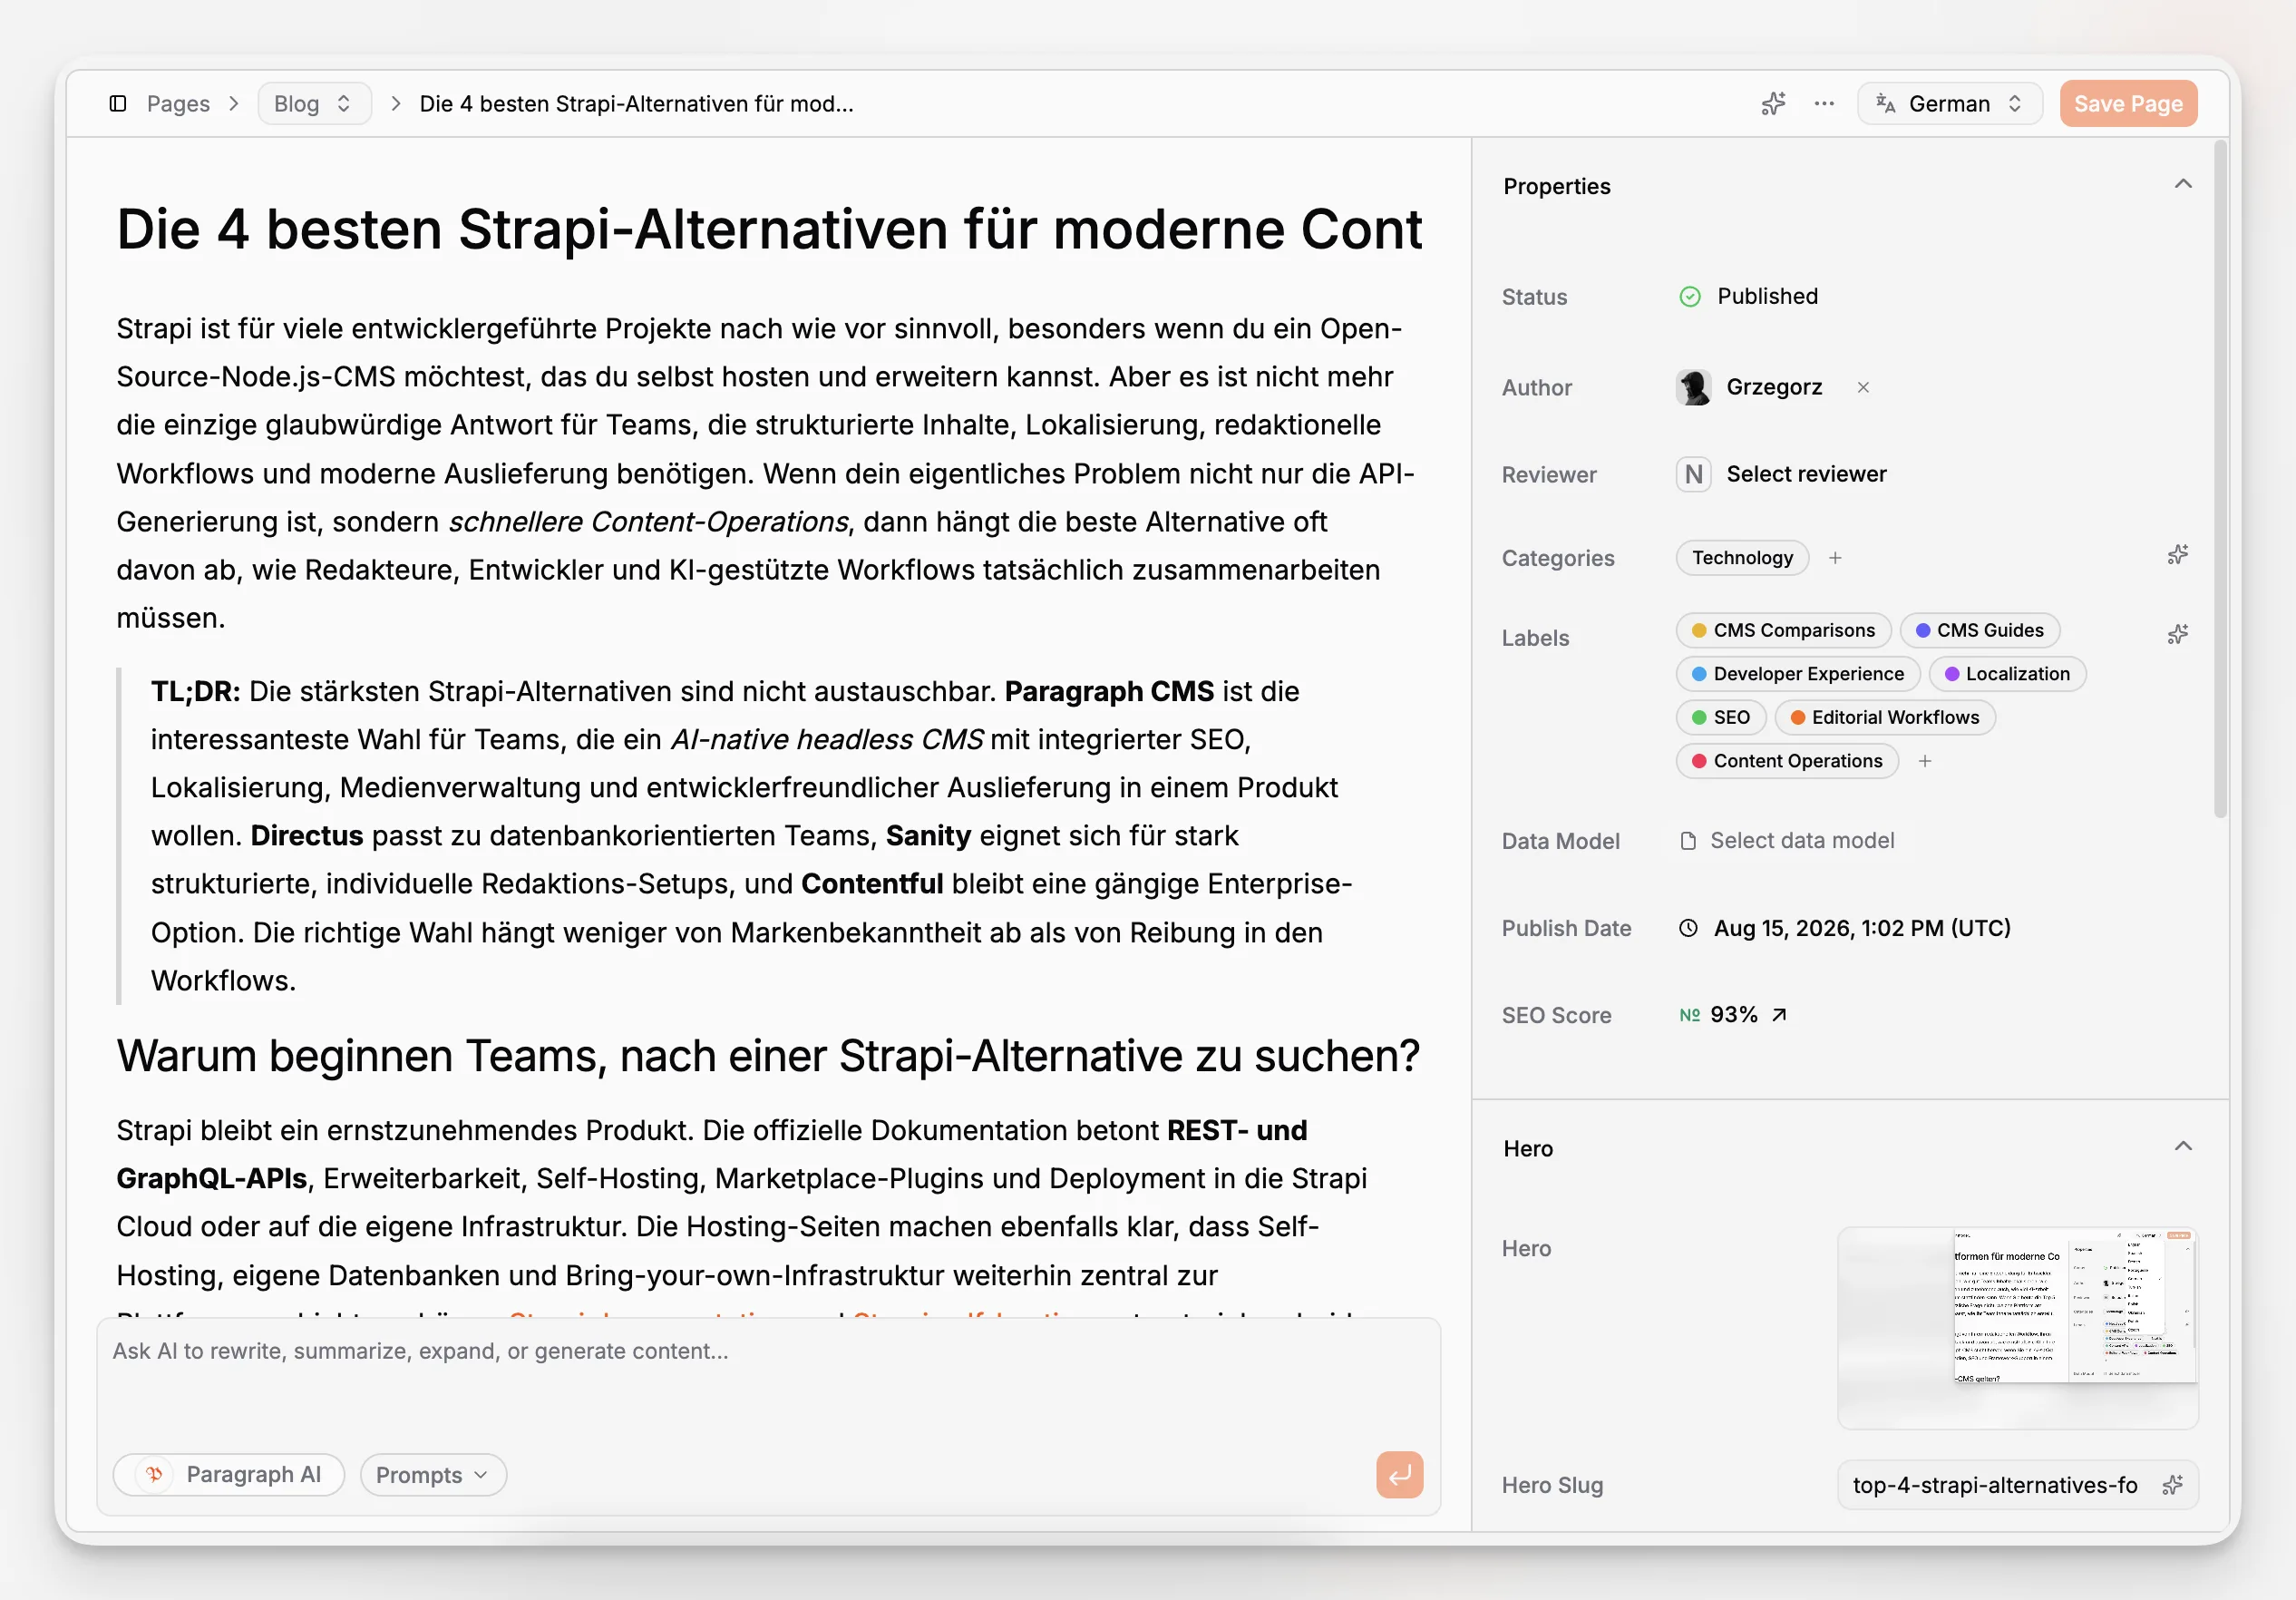The height and width of the screenshot is (1600, 2296).
Task: Click the Localization label
Action: click(2007, 674)
